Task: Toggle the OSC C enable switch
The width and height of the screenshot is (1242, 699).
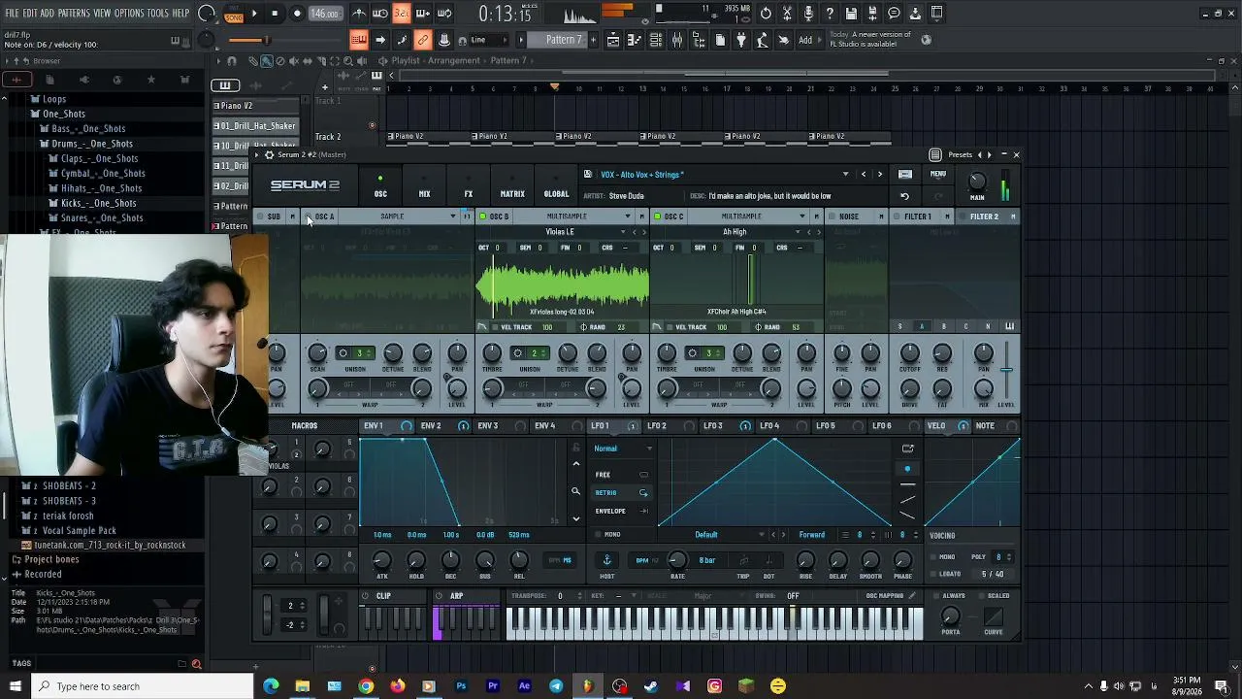Action: [x=657, y=216]
